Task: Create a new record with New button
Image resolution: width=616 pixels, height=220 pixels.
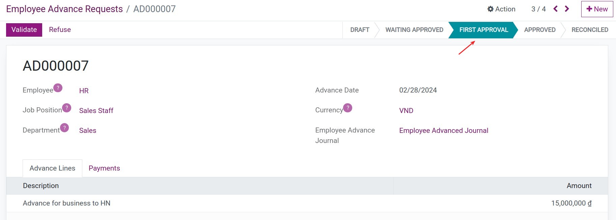Action: pyautogui.click(x=597, y=9)
